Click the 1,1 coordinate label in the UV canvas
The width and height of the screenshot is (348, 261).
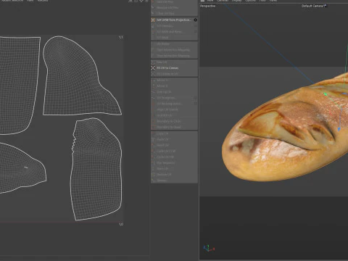coord(121,37)
